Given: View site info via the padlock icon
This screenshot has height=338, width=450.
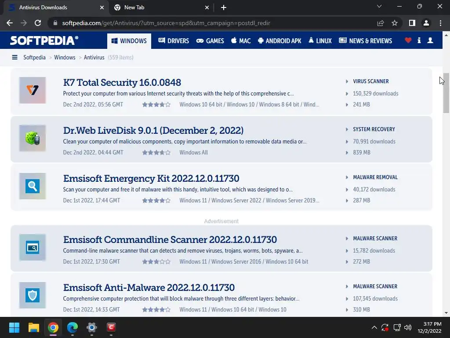Looking at the screenshot, I should (55, 23).
